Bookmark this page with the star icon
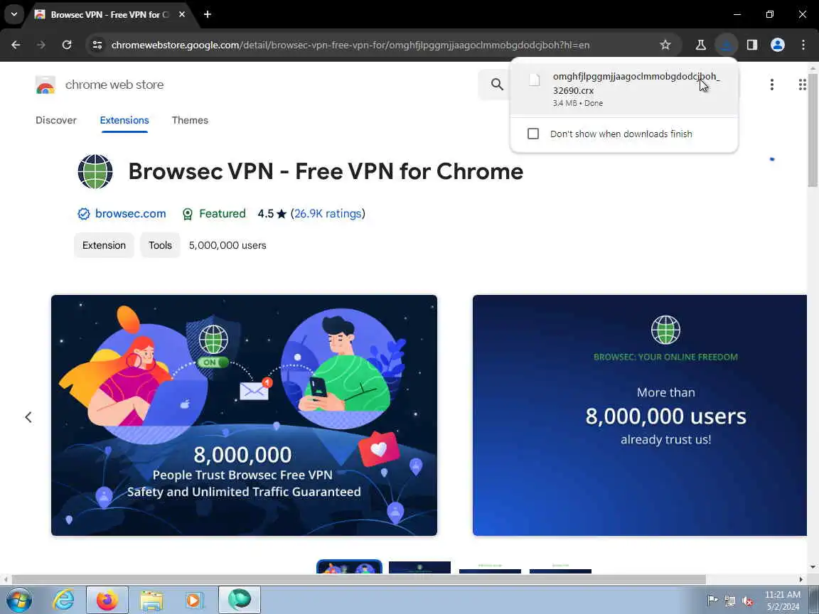The width and height of the screenshot is (819, 614). click(x=665, y=45)
